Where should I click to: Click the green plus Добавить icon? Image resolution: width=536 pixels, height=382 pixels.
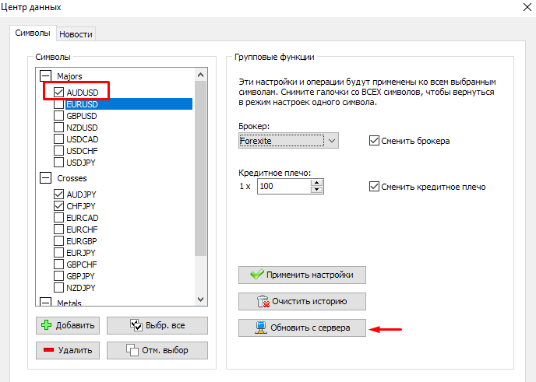point(47,325)
